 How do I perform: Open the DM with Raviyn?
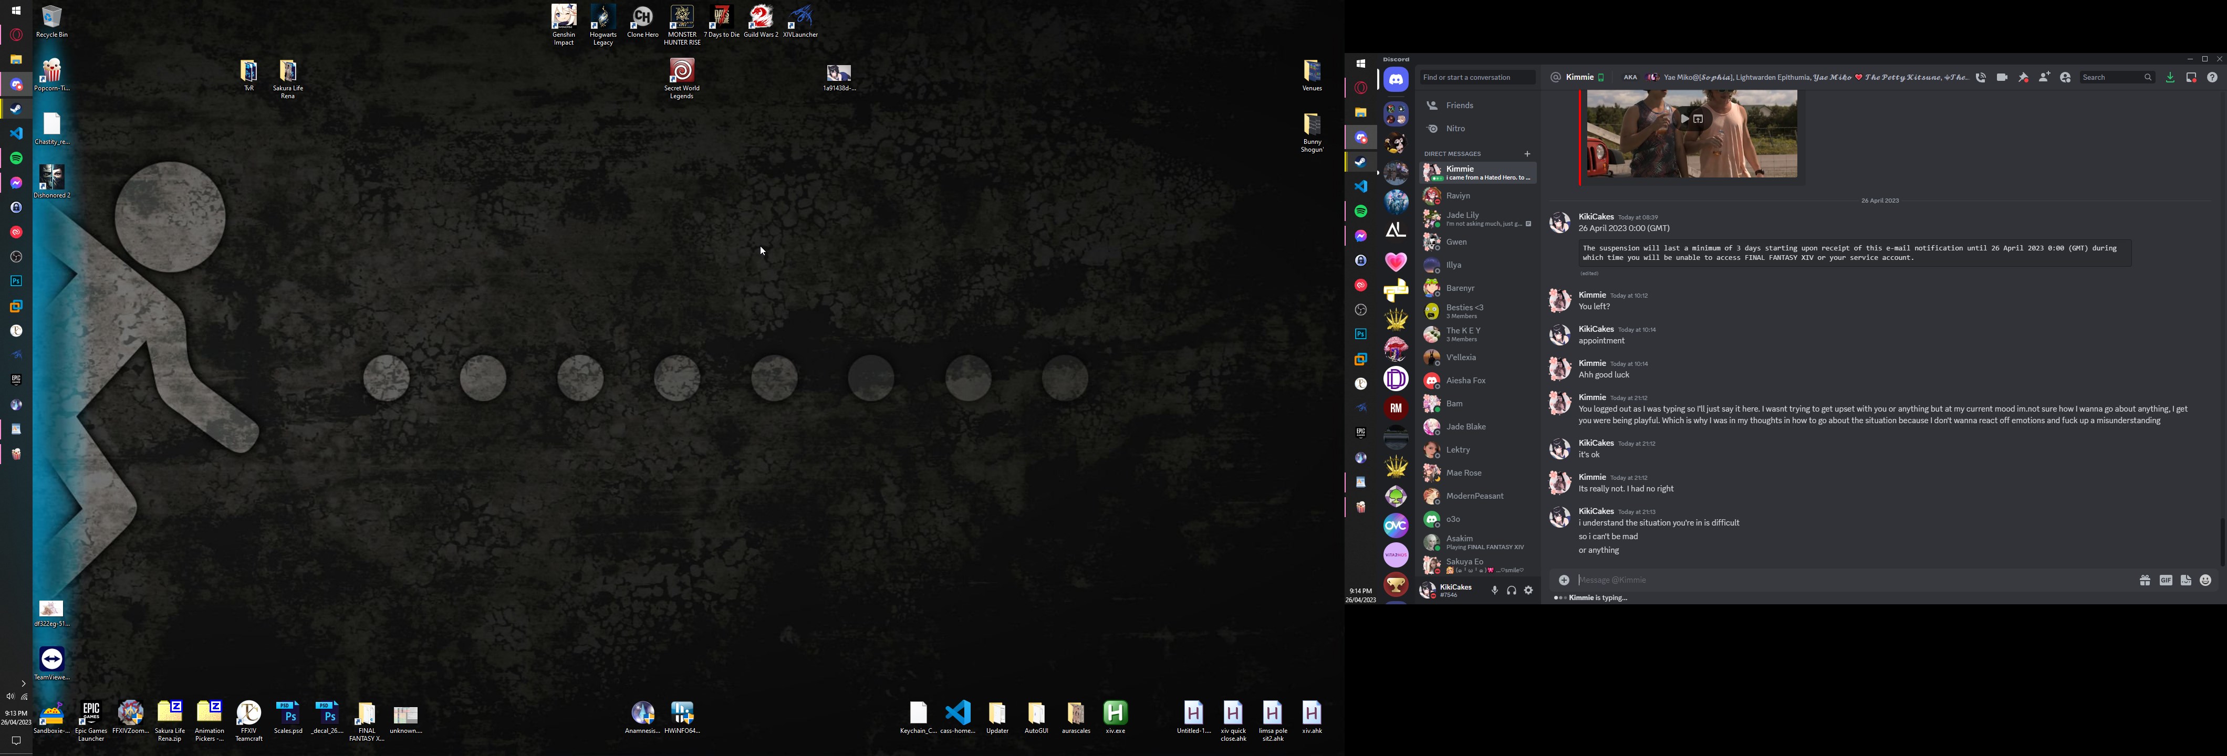coord(1476,196)
